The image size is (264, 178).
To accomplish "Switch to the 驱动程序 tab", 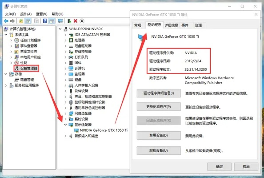I will point(154,25).
